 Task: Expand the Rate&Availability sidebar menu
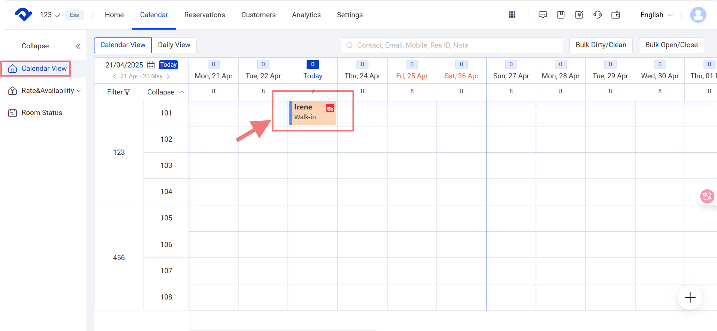(45, 91)
